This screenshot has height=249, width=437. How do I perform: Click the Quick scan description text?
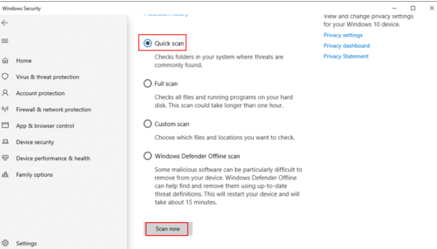point(219,61)
